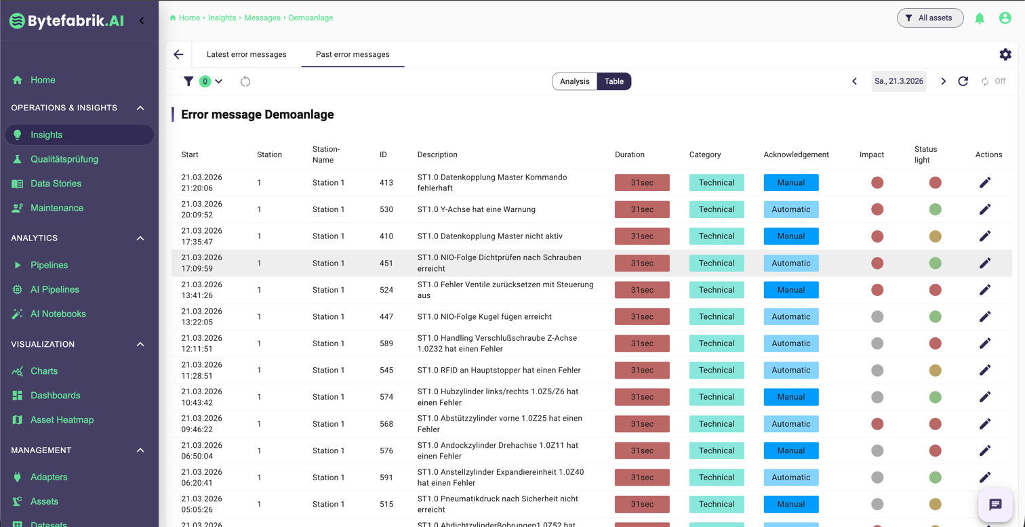Select the Table view toggle
The height and width of the screenshot is (527, 1025).
614,81
